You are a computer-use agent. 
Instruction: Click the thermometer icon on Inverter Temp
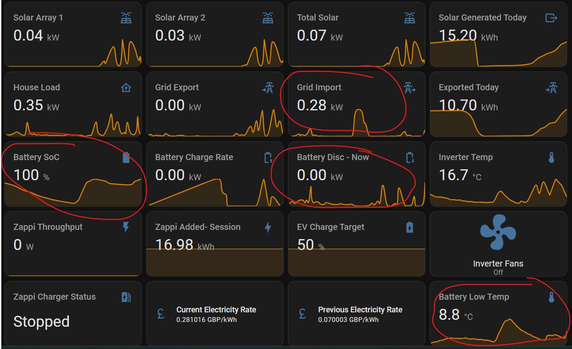551,158
